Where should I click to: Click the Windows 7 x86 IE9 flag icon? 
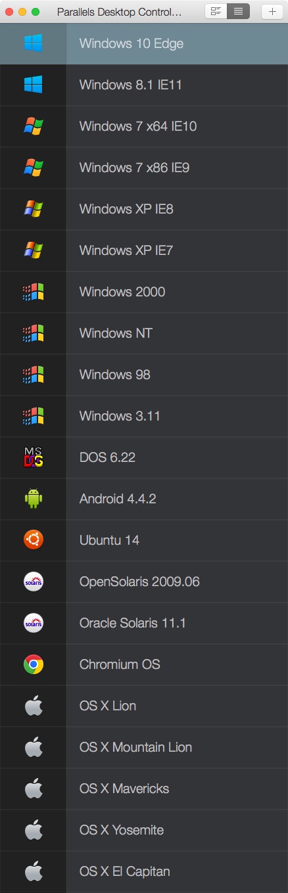(x=33, y=168)
